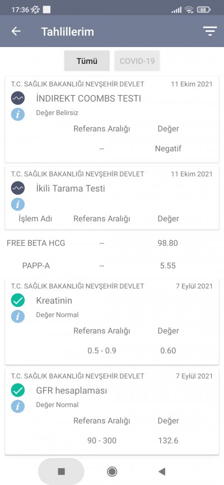Tap info icon for İkili Tarama Testi
The height and width of the screenshot is (485, 224).
tap(17, 204)
